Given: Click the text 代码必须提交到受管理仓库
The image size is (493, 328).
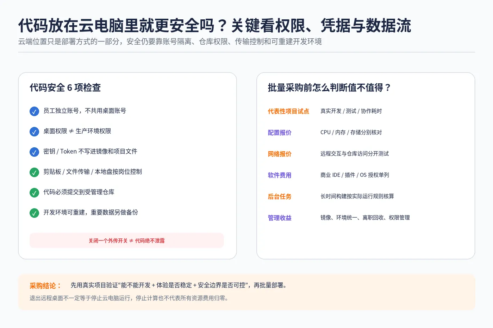Looking at the screenshot, I should coord(79,192).
